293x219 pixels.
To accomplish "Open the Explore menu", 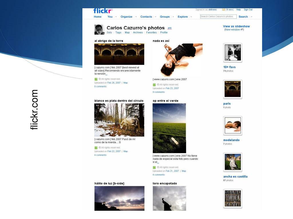I will [183, 17].
